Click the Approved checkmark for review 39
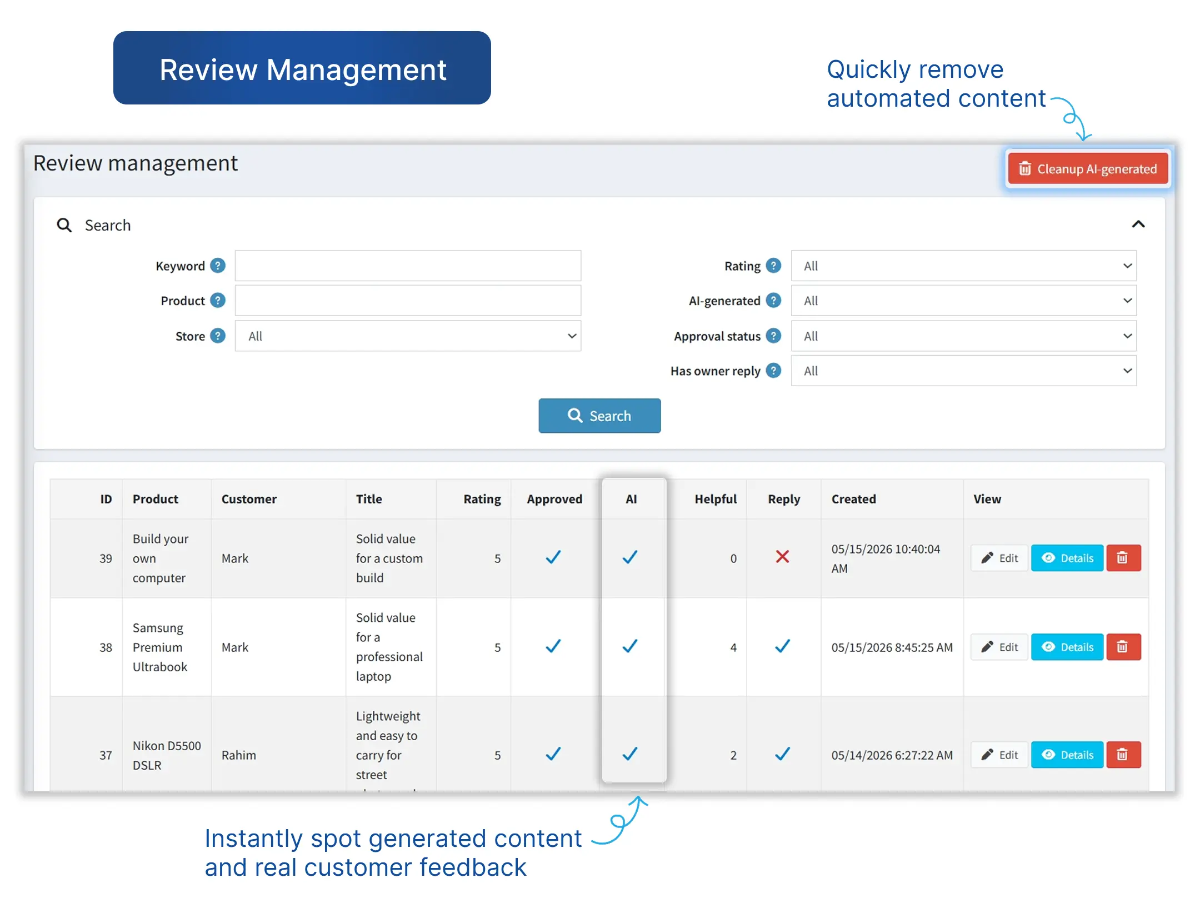Image resolution: width=1200 pixels, height=918 pixels. click(x=553, y=557)
